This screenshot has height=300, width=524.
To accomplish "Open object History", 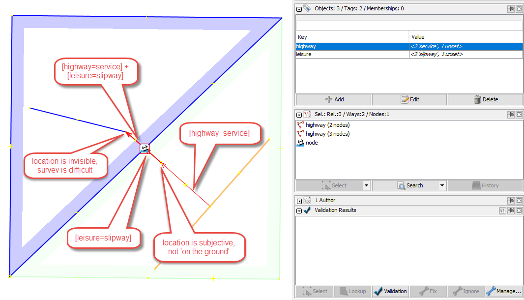I will click(485, 185).
